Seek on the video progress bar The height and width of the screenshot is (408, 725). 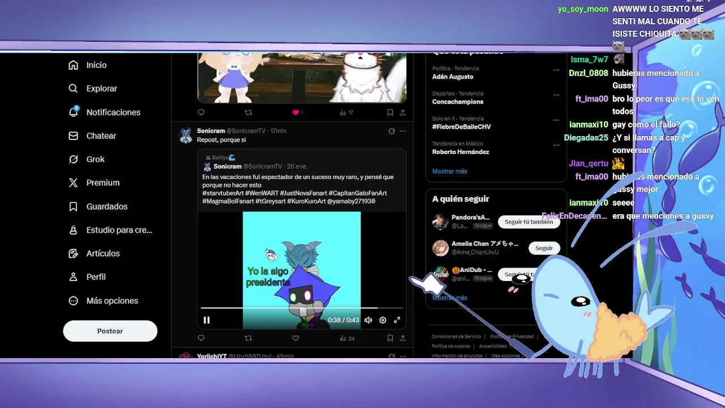[302, 308]
